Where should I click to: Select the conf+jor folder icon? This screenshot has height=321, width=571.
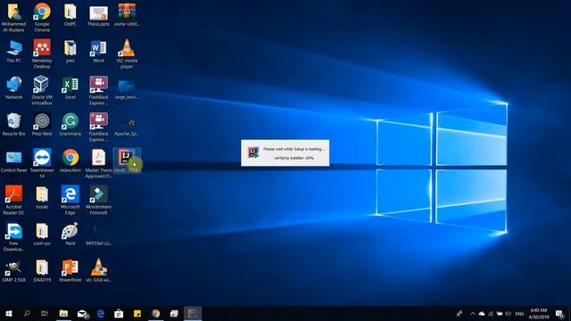tap(42, 234)
